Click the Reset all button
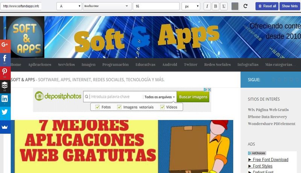 267,6
